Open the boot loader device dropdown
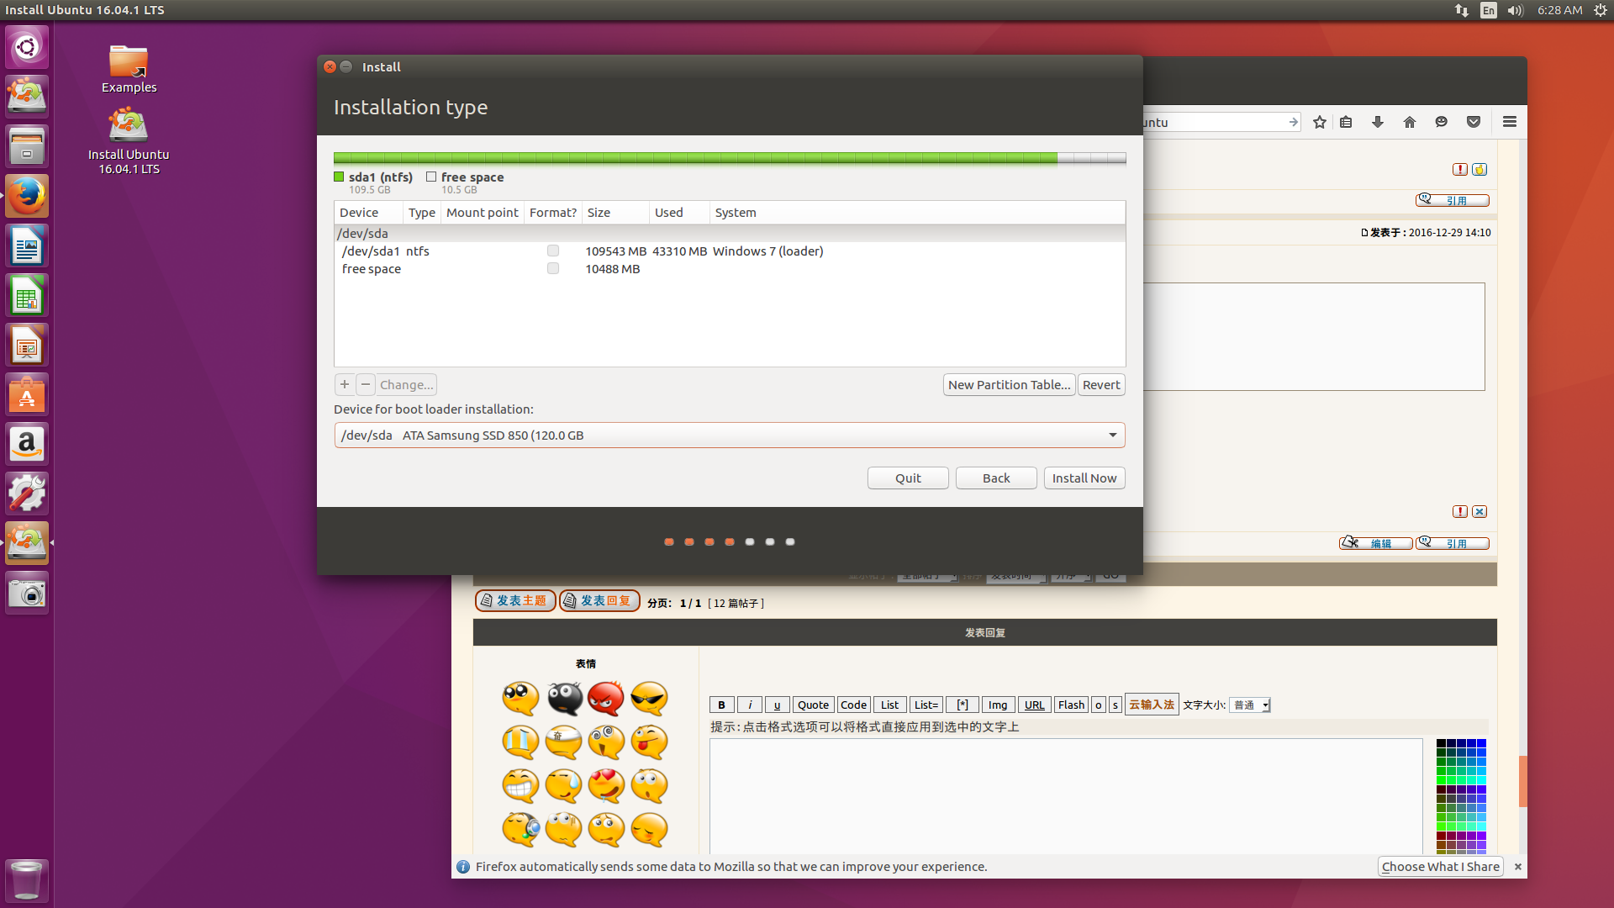The width and height of the screenshot is (1614, 908). (730, 435)
